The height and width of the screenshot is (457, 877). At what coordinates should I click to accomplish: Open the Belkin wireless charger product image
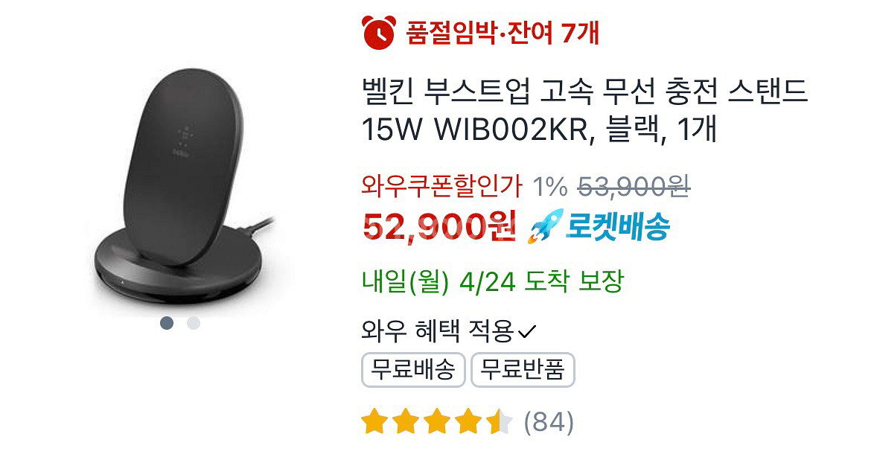[x=184, y=186]
